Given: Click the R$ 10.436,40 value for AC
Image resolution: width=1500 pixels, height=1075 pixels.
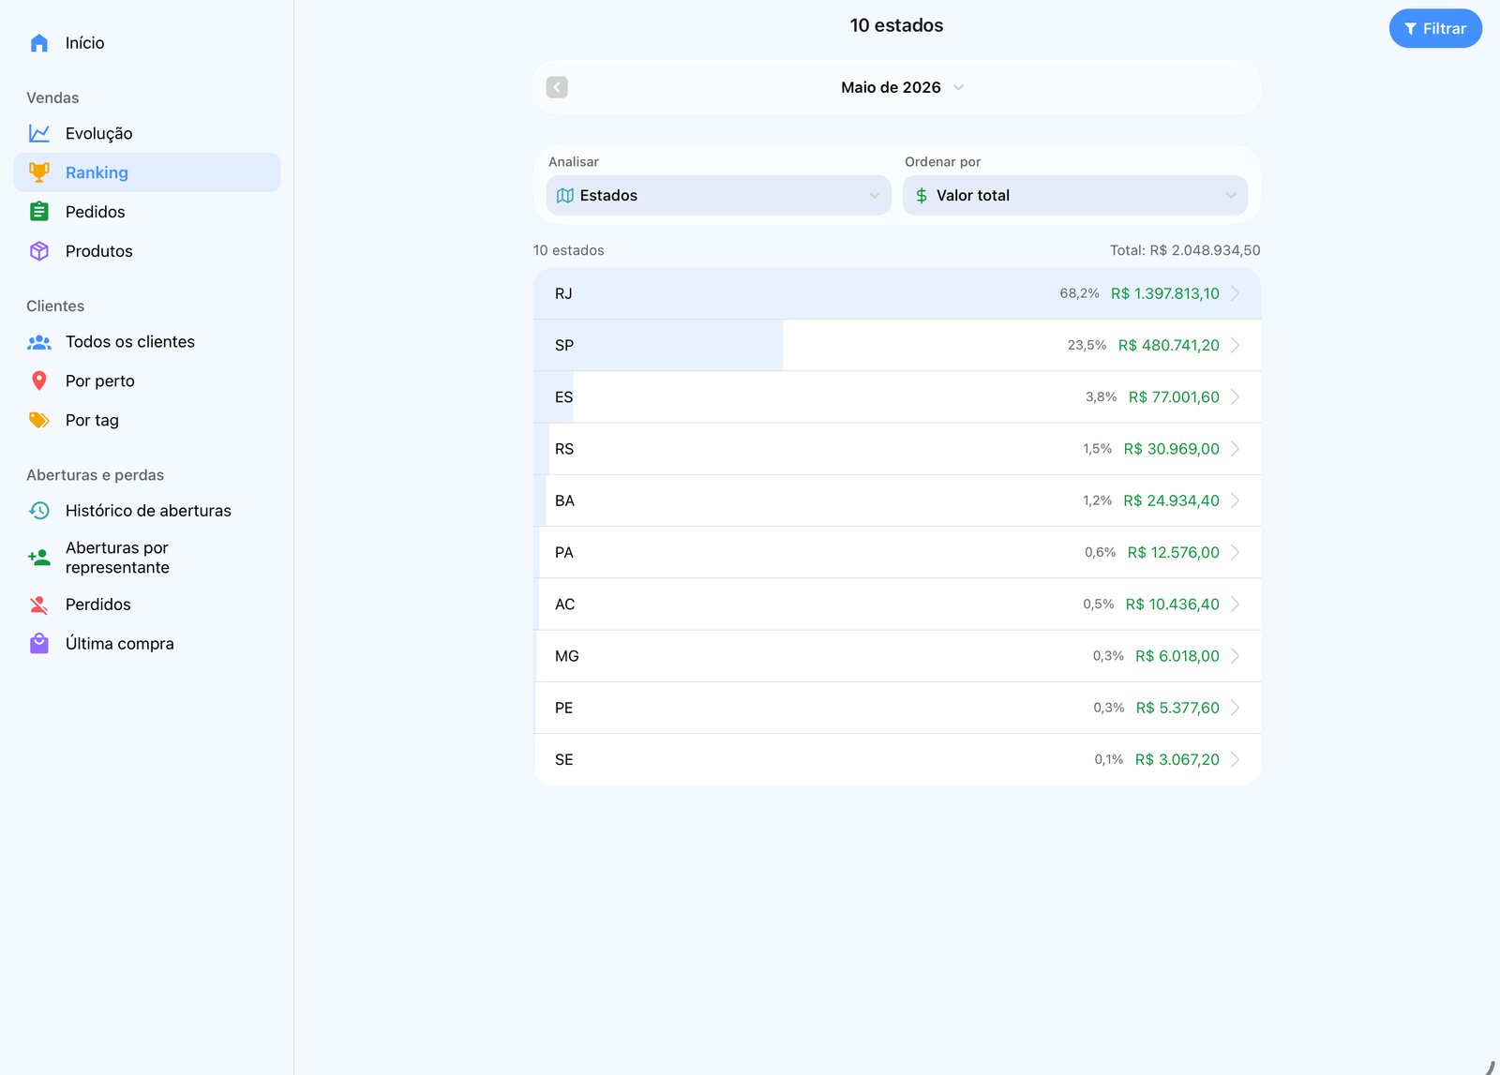Looking at the screenshot, I should (1172, 605).
